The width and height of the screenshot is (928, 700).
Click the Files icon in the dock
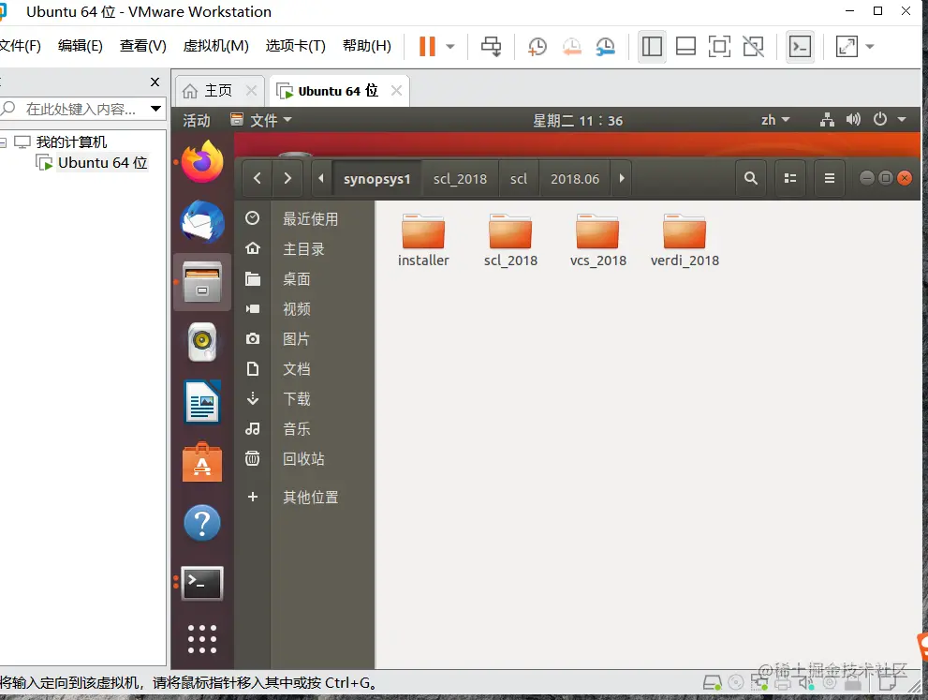(x=202, y=282)
